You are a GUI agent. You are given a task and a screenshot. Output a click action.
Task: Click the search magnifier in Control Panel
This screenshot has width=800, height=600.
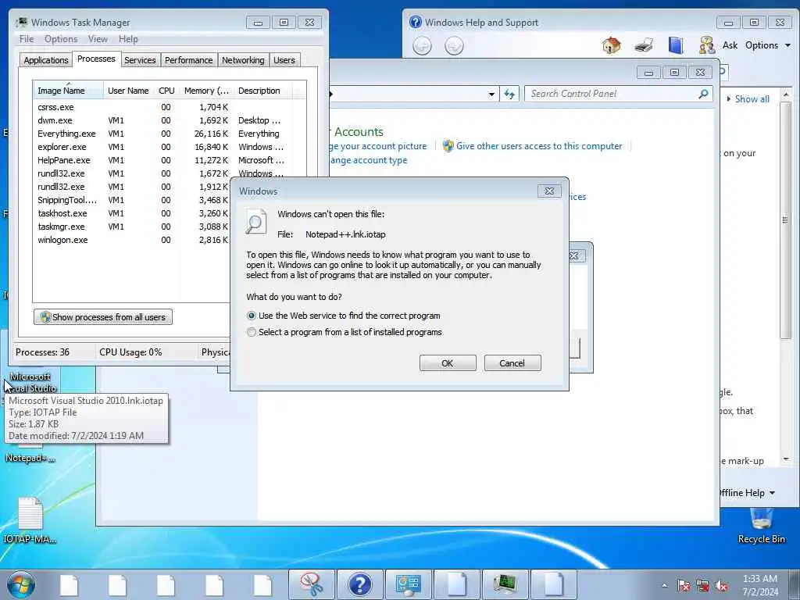pos(704,94)
